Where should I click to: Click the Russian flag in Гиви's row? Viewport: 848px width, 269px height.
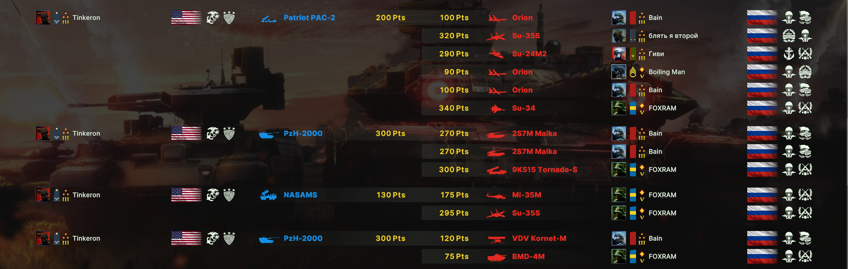tap(762, 54)
